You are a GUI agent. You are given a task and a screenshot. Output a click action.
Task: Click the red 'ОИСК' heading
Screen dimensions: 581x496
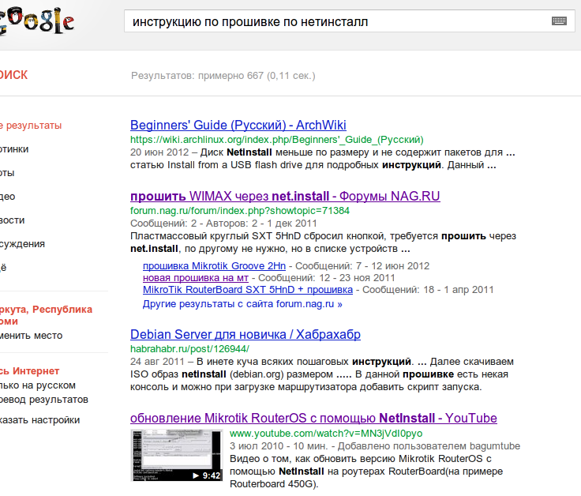click(13, 75)
